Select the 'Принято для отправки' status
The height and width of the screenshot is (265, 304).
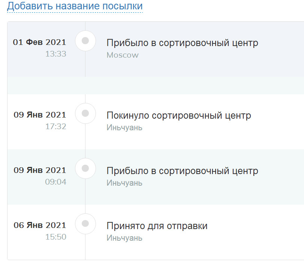[157, 226]
